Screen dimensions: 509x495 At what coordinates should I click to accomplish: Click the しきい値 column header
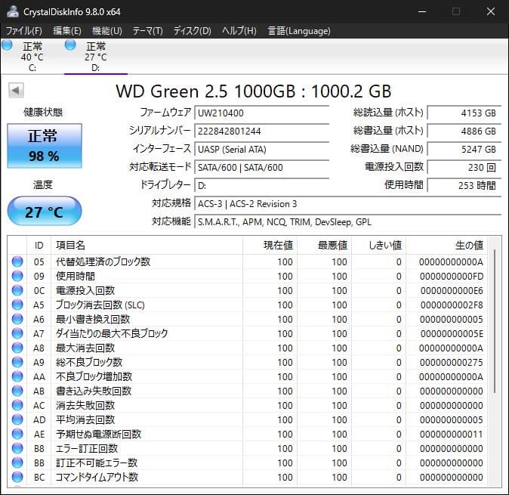[378, 245]
